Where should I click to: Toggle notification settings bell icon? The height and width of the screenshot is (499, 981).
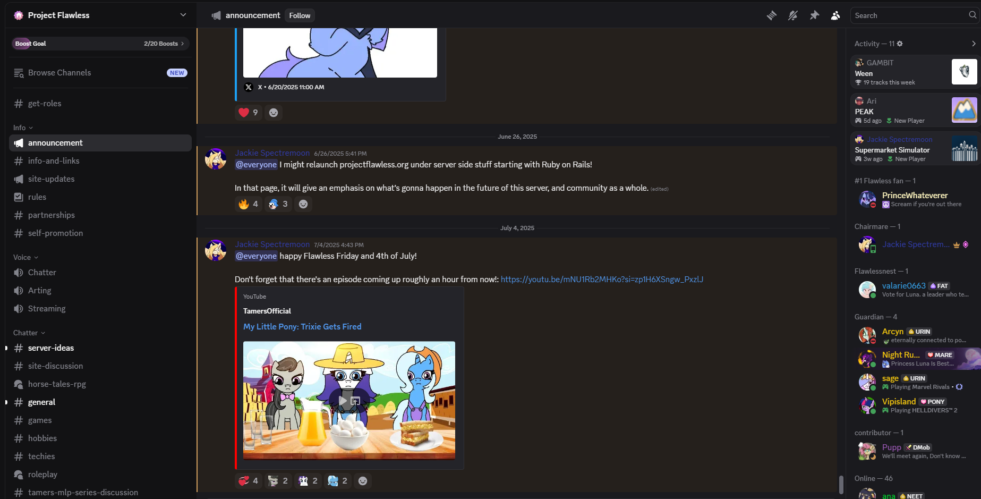[x=793, y=15]
